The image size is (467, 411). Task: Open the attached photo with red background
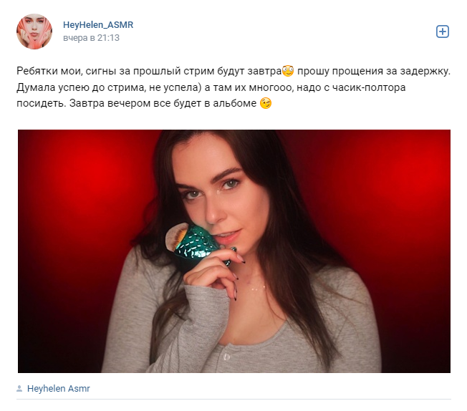click(x=234, y=251)
